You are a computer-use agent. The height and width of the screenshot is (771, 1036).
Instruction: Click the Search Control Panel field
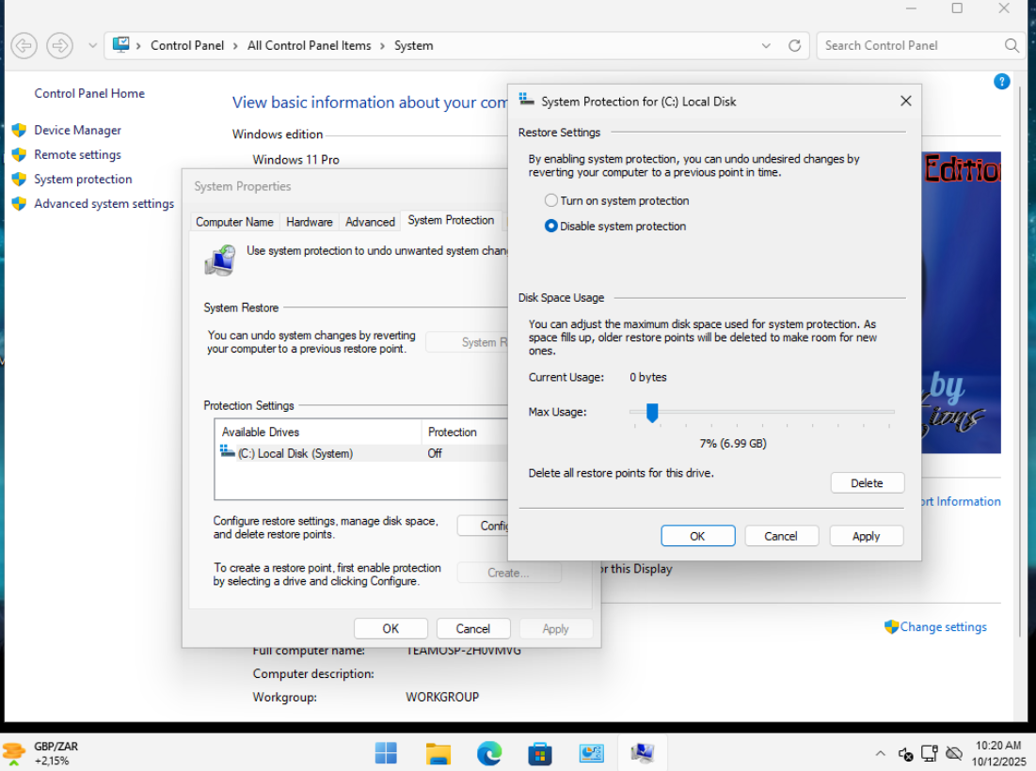[x=906, y=45]
